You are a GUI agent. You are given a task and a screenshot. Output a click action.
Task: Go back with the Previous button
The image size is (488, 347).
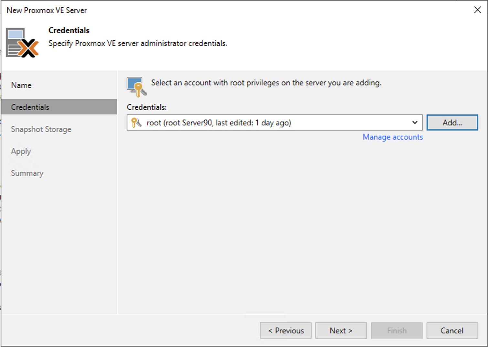pyautogui.click(x=286, y=331)
